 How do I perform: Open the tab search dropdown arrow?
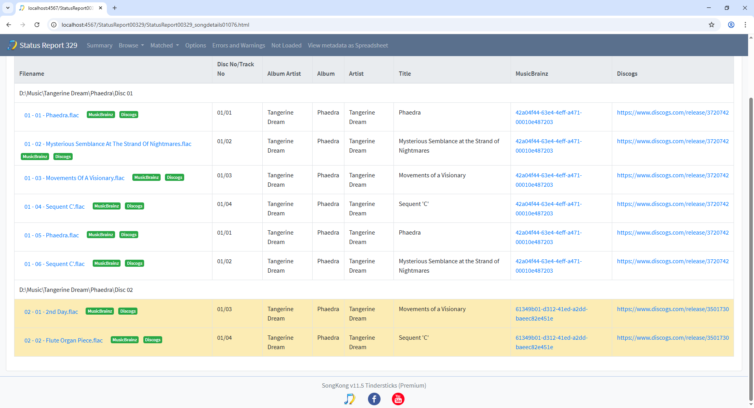tap(8, 8)
